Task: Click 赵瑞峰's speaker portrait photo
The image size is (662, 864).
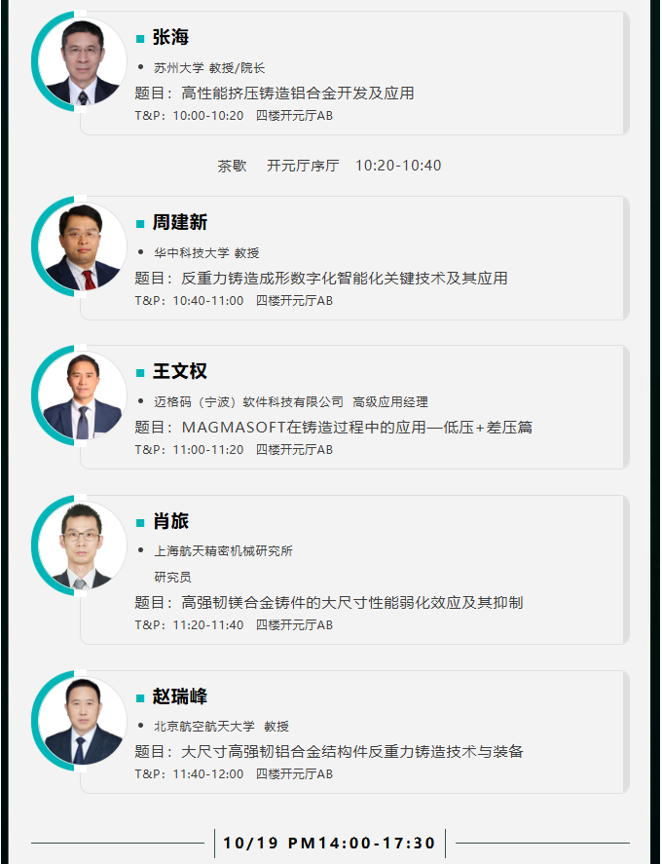Action: pos(83,721)
